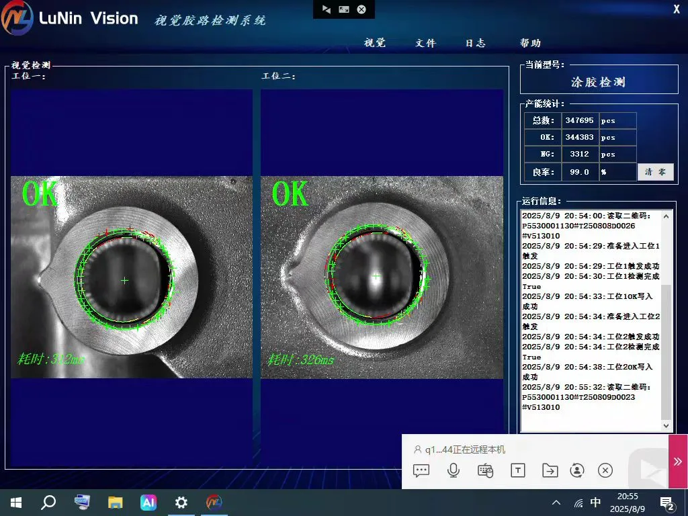The width and height of the screenshot is (688, 516).
Task: Open the 帮助 menu
Action: [530, 42]
